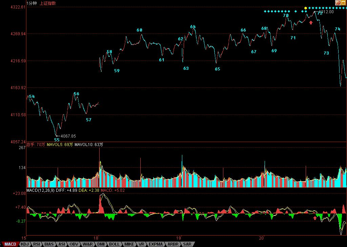Open the SAR indicator tab
The image size is (347, 247).
(187, 244)
